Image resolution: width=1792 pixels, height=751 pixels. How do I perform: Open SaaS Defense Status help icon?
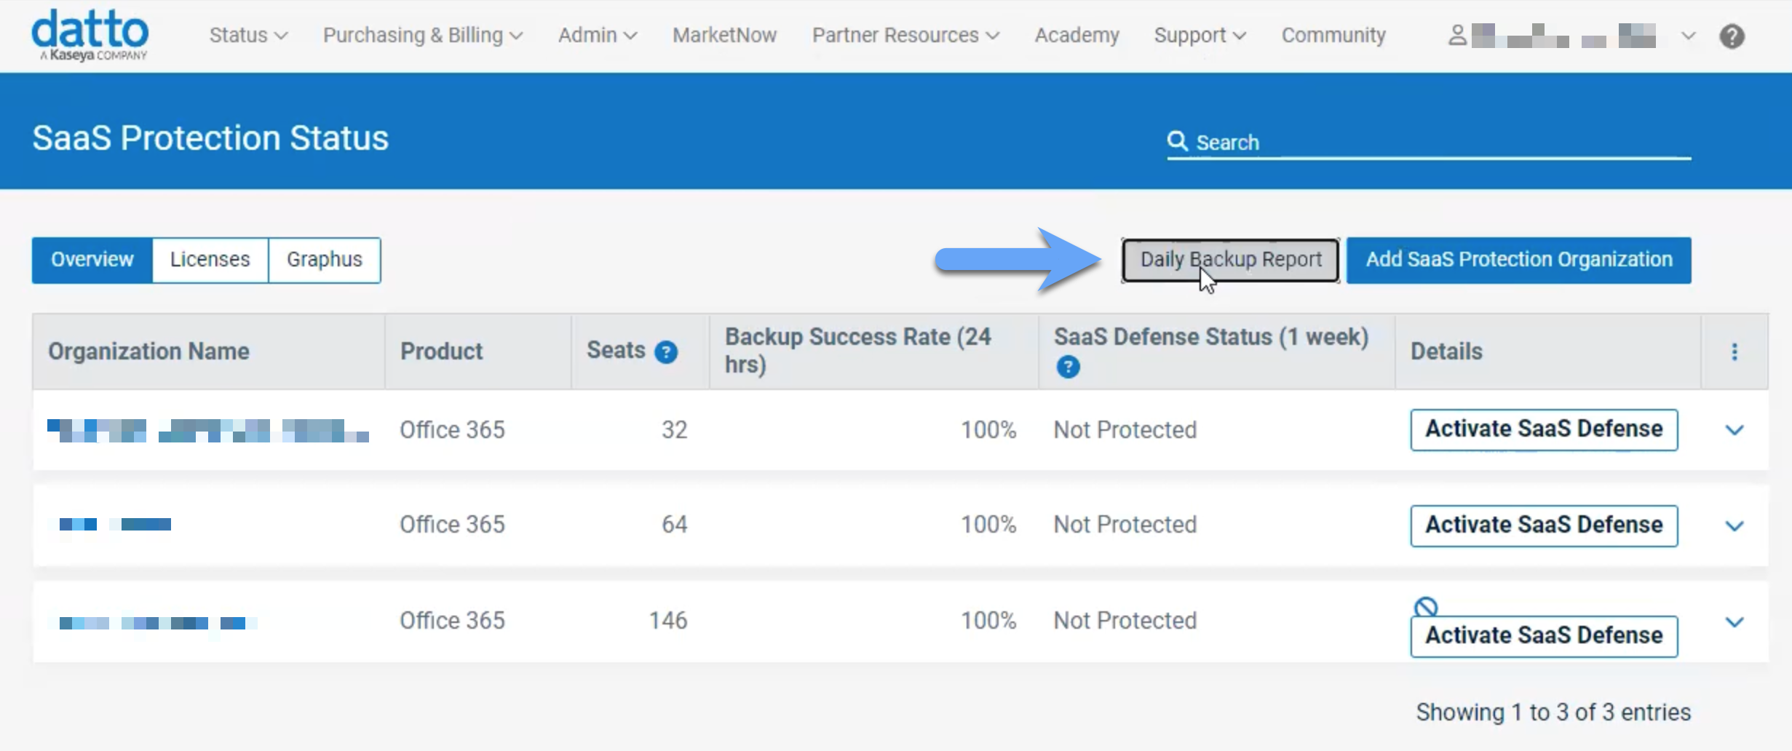pyautogui.click(x=1068, y=367)
